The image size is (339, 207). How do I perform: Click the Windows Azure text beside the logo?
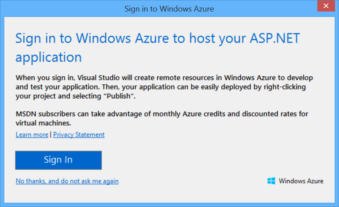pyautogui.click(x=301, y=181)
